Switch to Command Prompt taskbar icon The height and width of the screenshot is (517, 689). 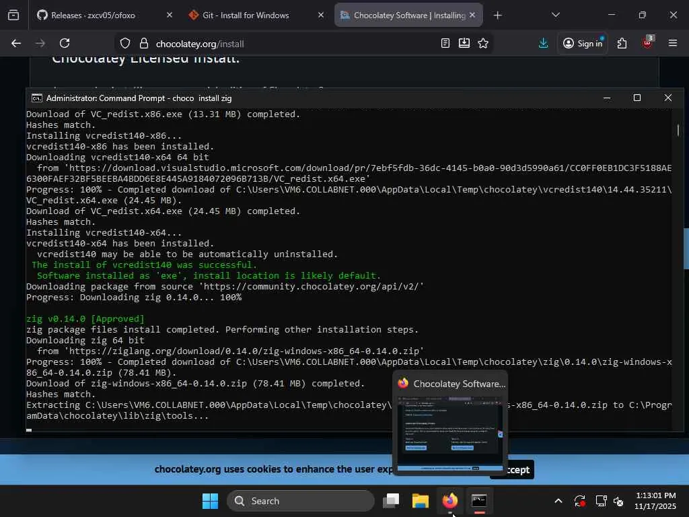(479, 501)
